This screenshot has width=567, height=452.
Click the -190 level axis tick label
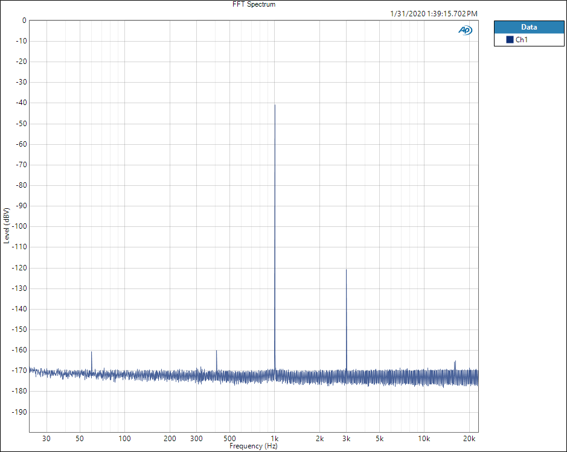(19, 412)
